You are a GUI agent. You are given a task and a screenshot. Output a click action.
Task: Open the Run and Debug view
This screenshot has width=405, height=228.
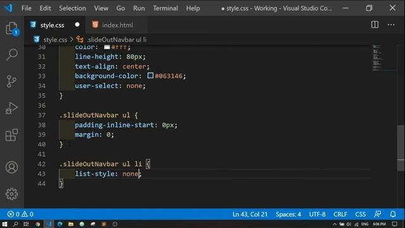(12, 108)
